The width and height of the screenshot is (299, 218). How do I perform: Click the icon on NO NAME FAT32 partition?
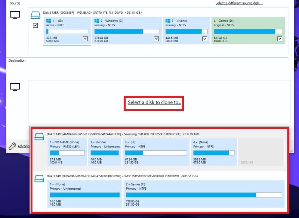tap(51, 142)
